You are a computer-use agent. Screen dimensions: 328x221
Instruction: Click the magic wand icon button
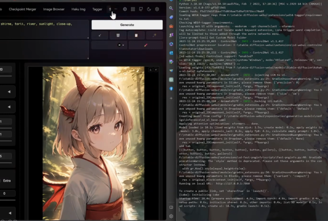[x=154, y=35]
